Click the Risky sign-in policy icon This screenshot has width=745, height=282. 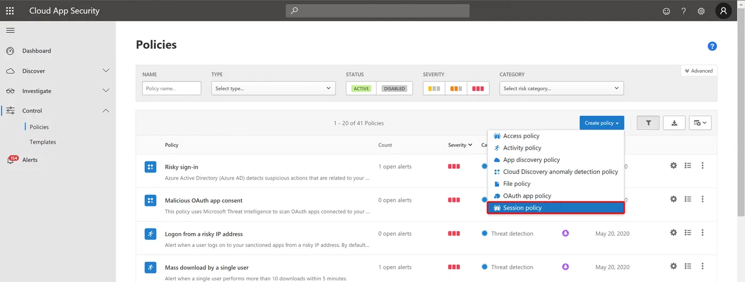(151, 167)
